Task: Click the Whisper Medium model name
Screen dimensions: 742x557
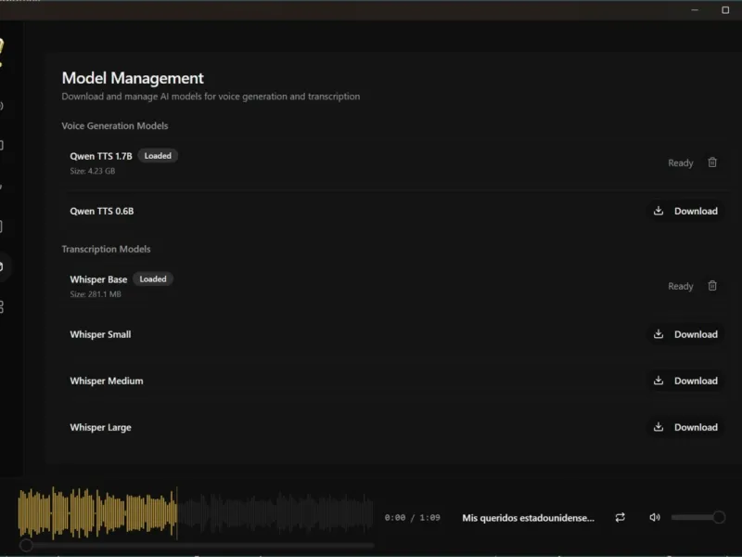Action: [x=107, y=381]
